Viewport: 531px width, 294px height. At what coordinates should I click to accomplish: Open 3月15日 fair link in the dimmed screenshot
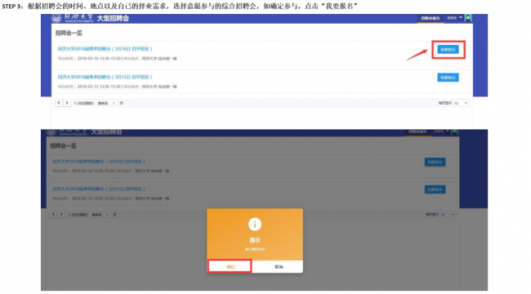(x=99, y=189)
